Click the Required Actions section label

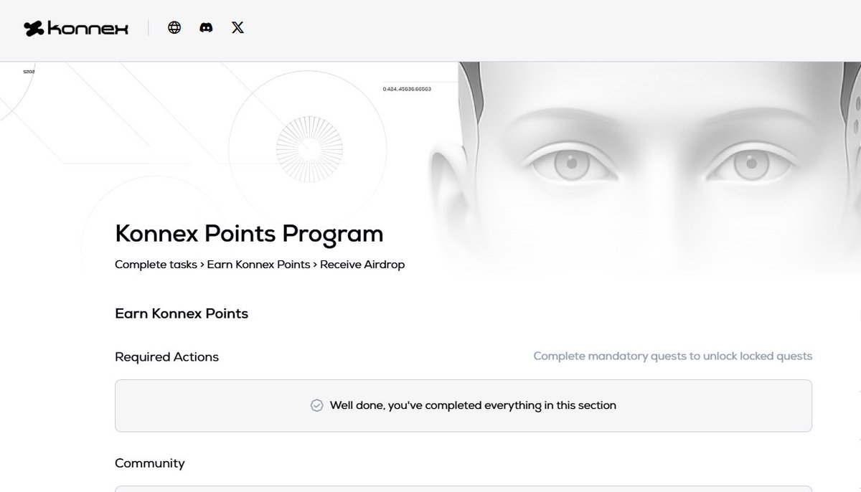[x=166, y=356]
